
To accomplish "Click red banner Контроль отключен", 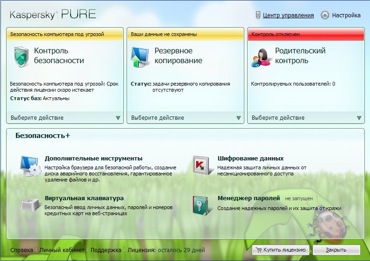I will 306,34.
